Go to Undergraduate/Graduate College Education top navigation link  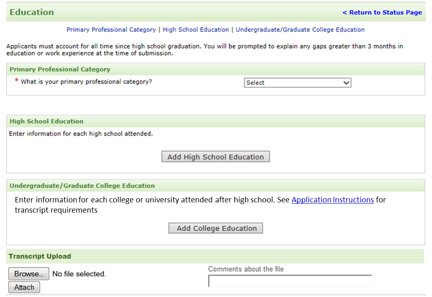point(300,30)
